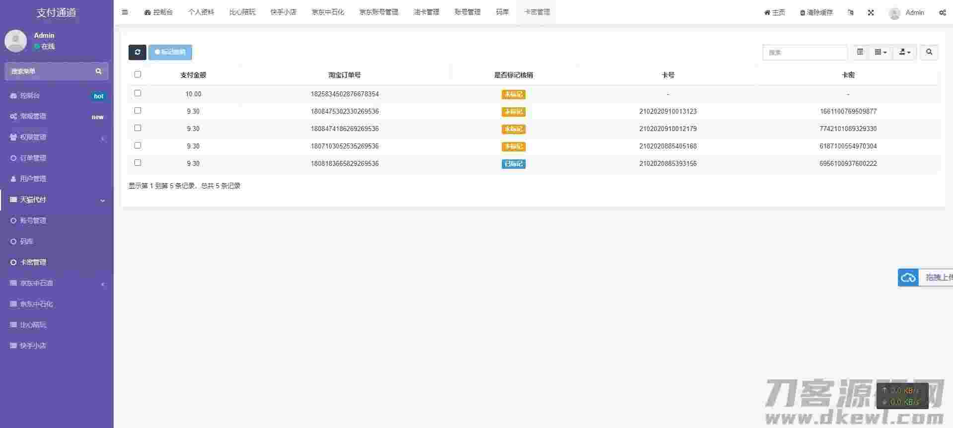953x428 pixels.
Task: Click the table search input field
Action: 804,52
